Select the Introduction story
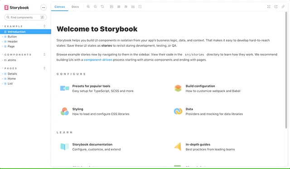 coord(25,32)
